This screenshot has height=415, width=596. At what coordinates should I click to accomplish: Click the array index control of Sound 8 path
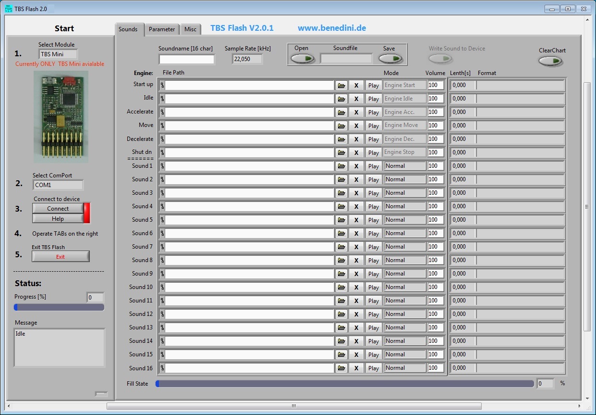click(162, 260)
